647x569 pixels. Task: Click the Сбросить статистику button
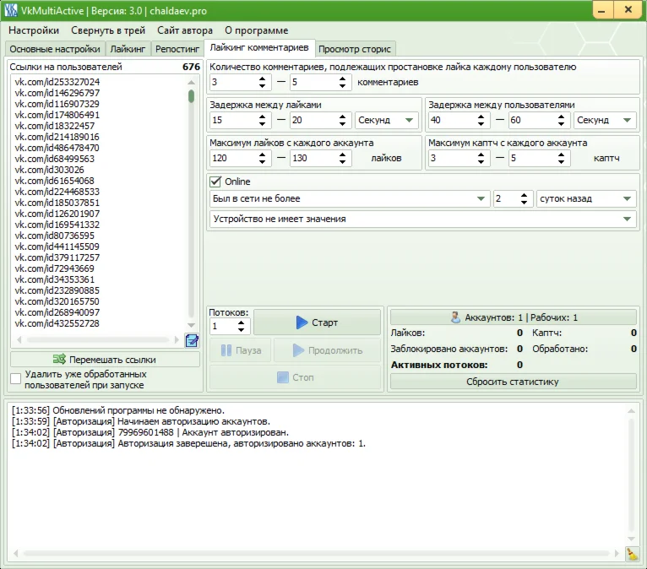[513, 382]
